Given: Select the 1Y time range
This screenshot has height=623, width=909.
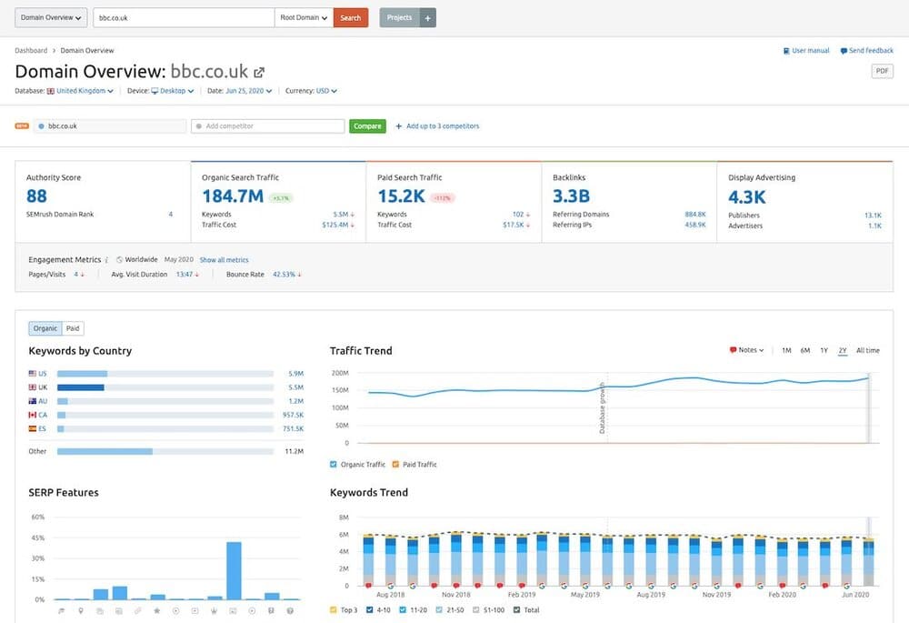Looking at the screenshot, I should 824,350.
